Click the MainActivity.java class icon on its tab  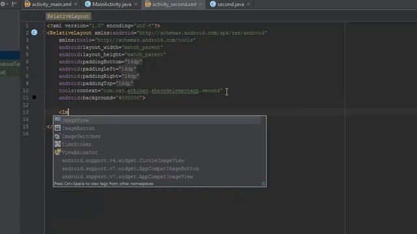pos(88,4)
